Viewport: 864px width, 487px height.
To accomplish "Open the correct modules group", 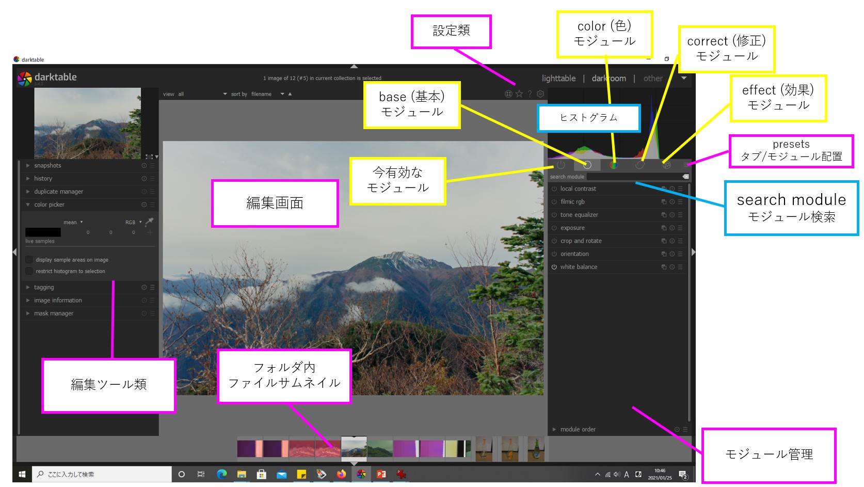I will pyautogui.click(x=640, y=165).
